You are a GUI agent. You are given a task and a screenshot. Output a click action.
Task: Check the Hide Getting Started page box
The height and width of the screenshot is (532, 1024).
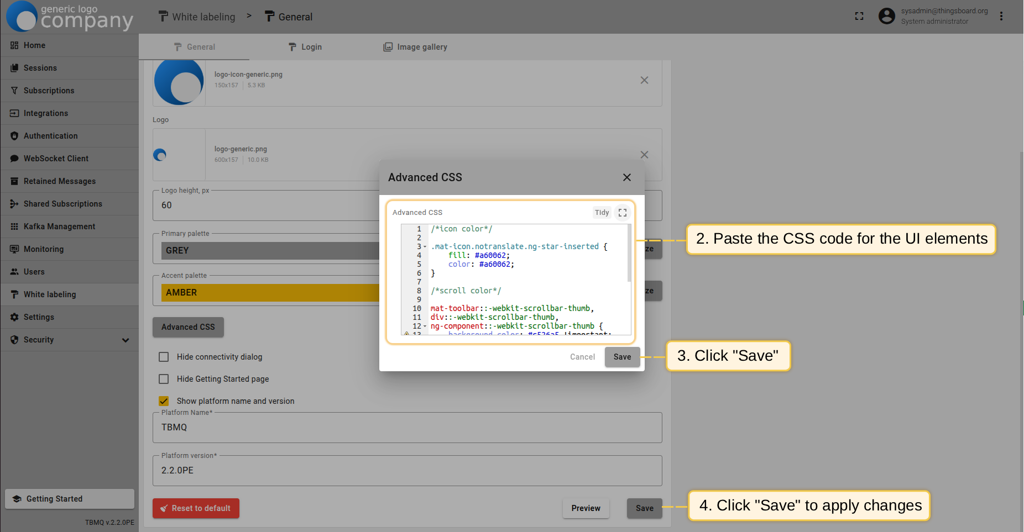(x=164, y=379)
